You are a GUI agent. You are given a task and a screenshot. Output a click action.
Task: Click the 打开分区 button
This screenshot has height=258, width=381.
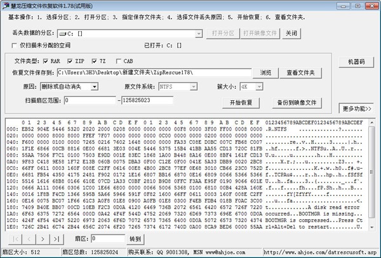pos(223,34)
